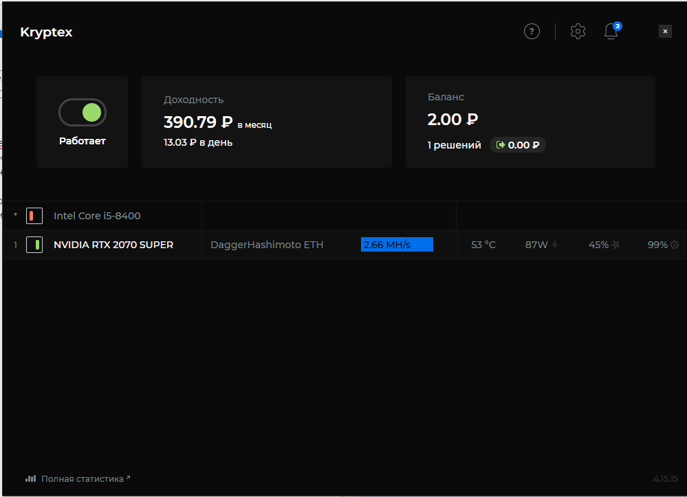Click the version number 4.15.15
687x497 pixels.
pos(666,479)
